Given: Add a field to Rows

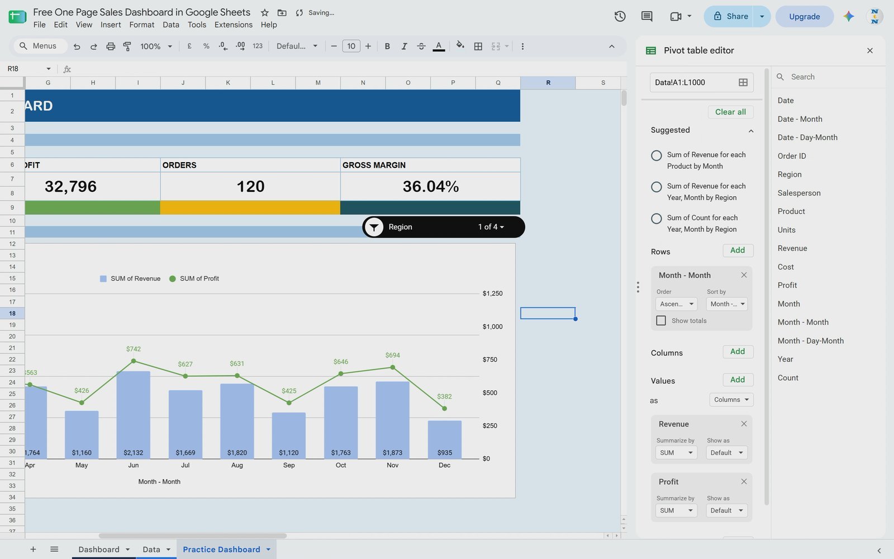Looking at the screenshot, I should (738, 250).
